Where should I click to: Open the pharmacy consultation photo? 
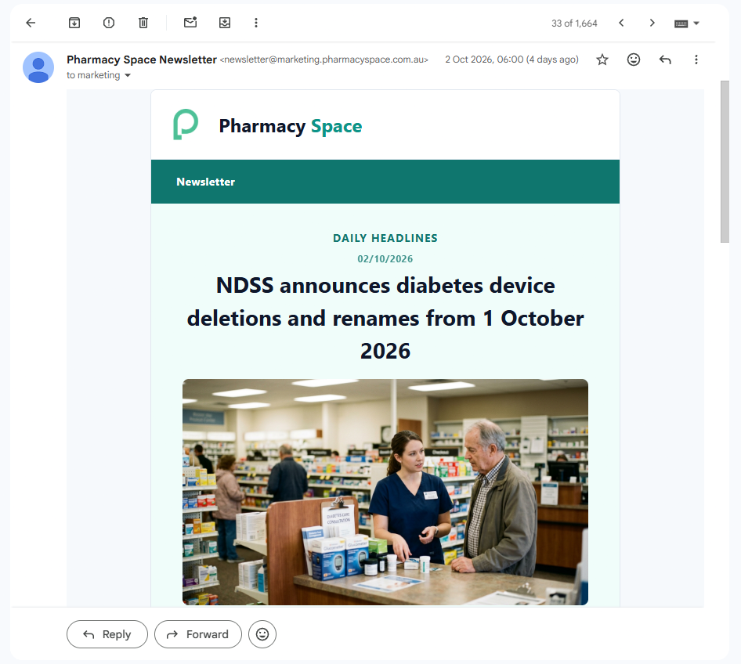(385, 492)
